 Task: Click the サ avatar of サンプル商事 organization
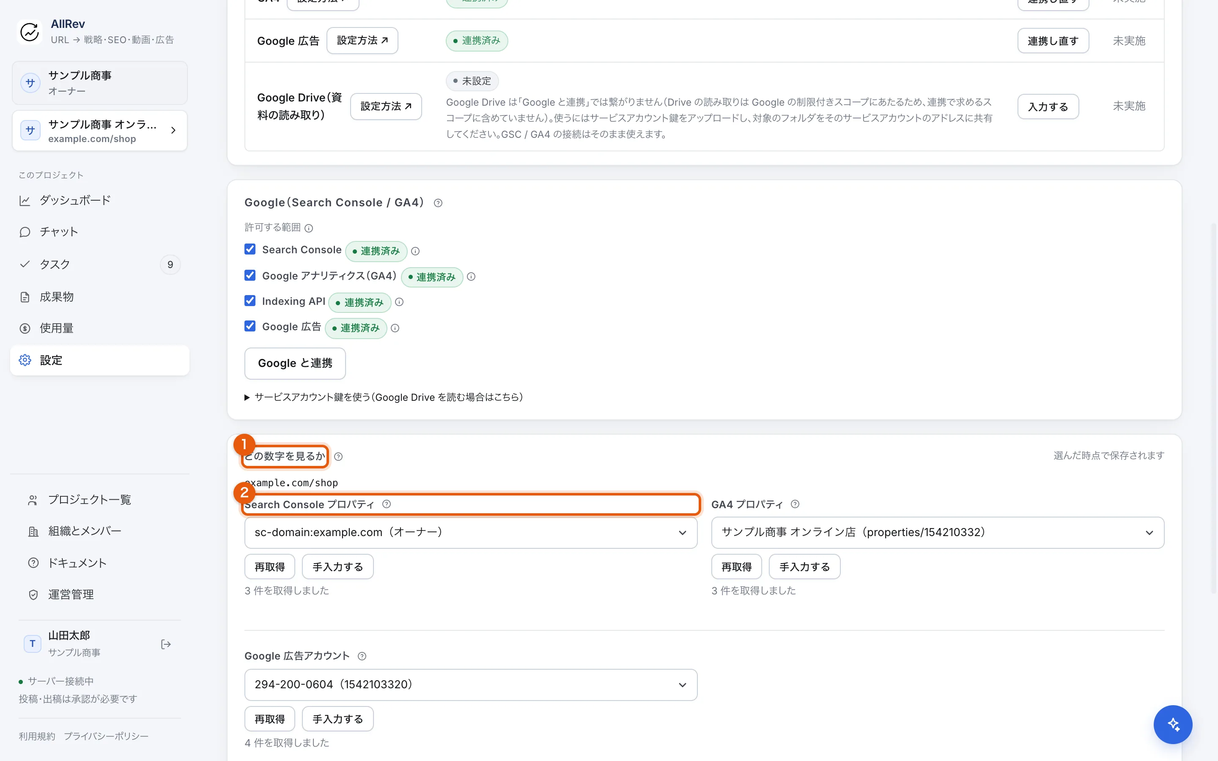(x=30, y=83)
